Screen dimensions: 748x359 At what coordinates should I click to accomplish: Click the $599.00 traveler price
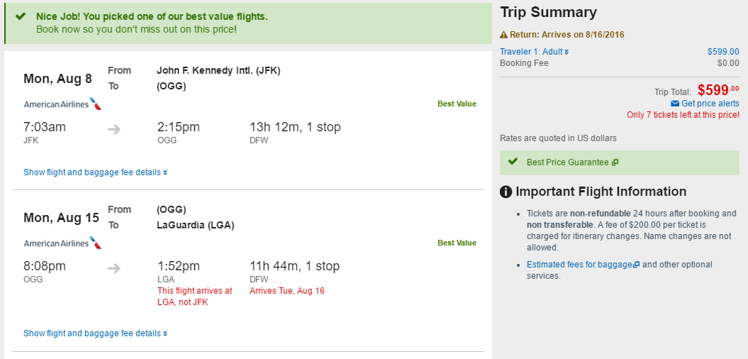(723, 52)
